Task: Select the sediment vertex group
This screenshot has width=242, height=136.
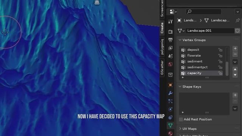Action: (202, 61)
